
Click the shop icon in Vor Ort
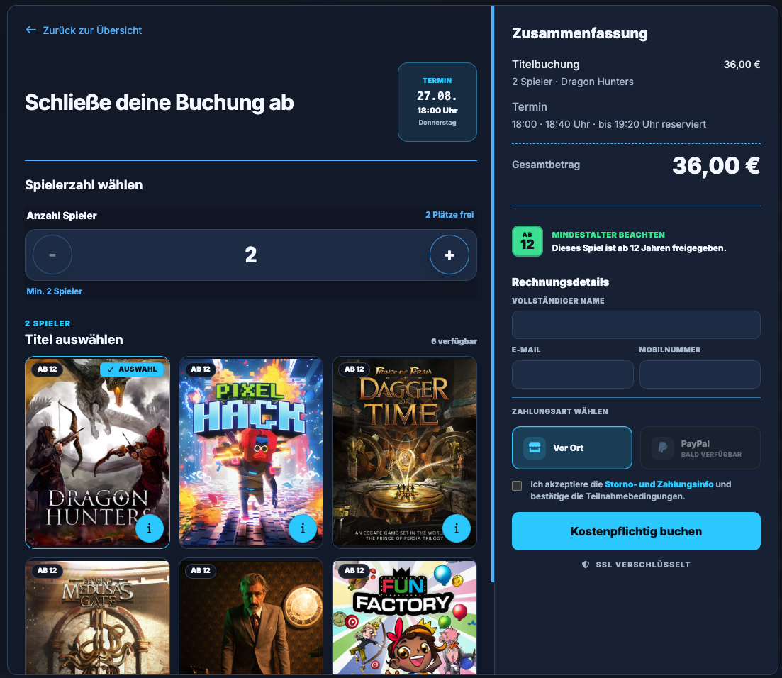click(535, 448)
